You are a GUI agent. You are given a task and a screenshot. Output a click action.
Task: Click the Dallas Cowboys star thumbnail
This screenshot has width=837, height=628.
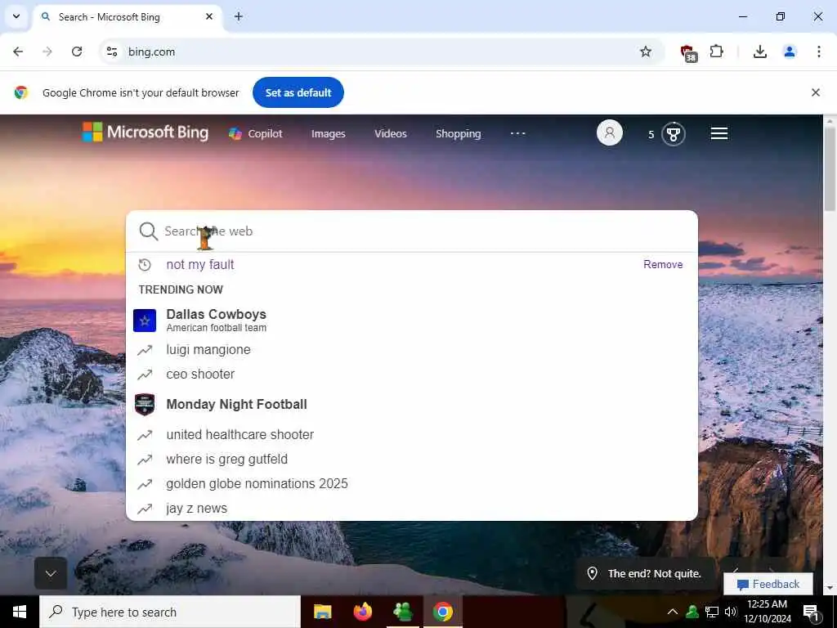145,321
